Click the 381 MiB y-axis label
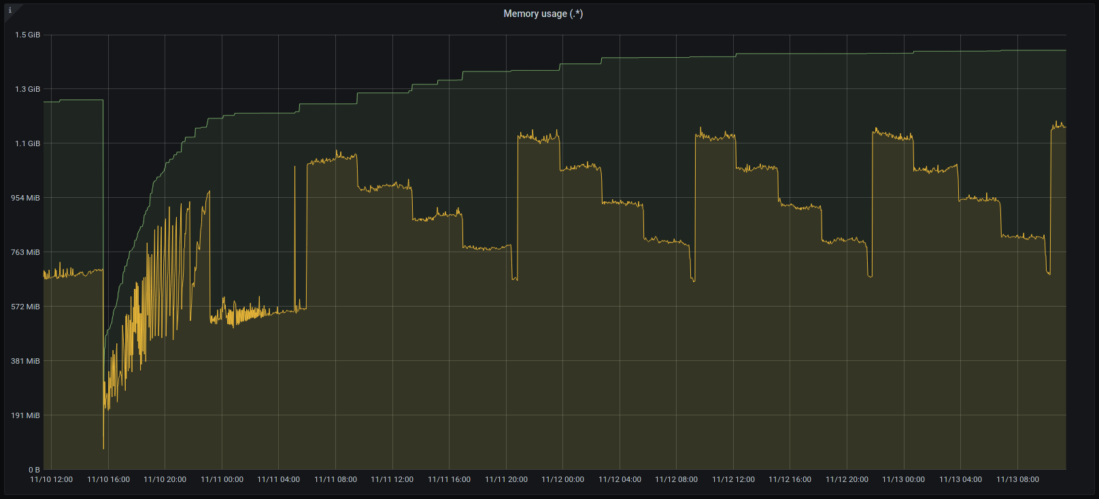The width and height of the screenshot is (1099, 499). click(25, 361)
